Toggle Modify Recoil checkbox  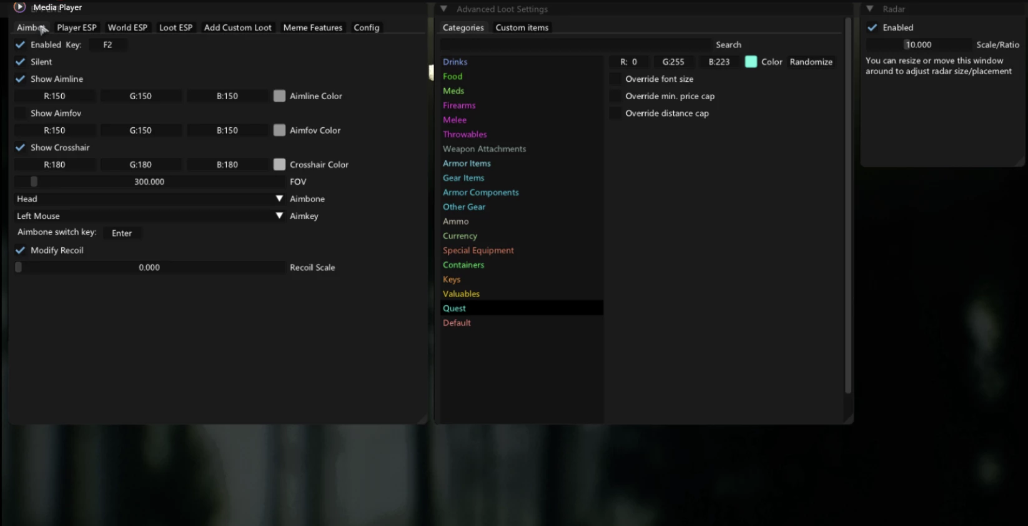20,250
